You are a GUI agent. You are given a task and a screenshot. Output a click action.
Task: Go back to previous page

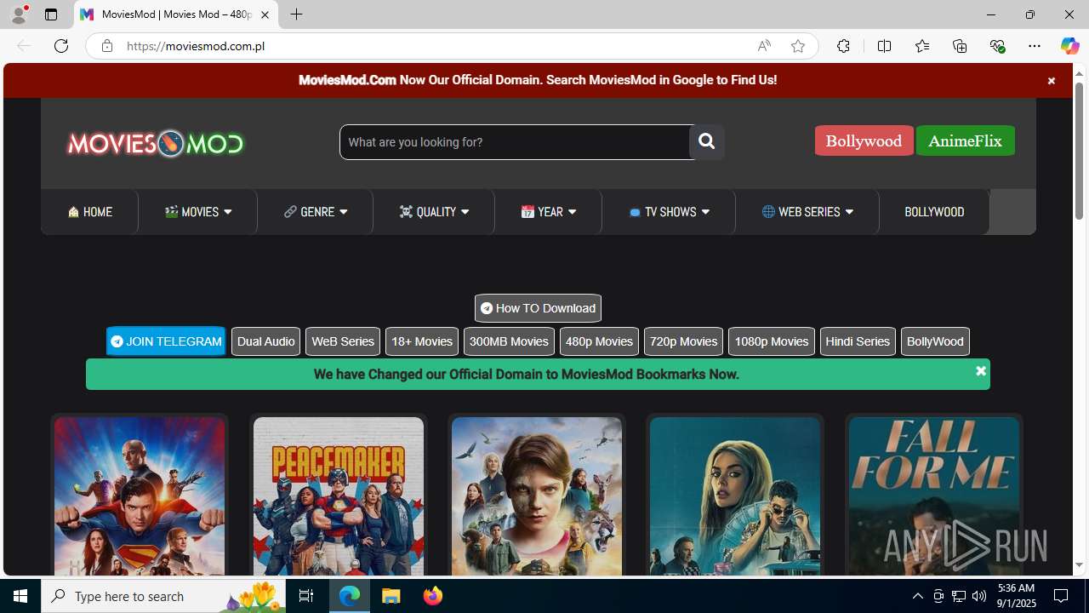(x=24, y=46)
